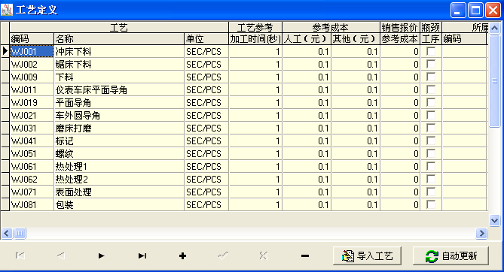Click the row indicator arrow for WJ001

coord(5,51)
